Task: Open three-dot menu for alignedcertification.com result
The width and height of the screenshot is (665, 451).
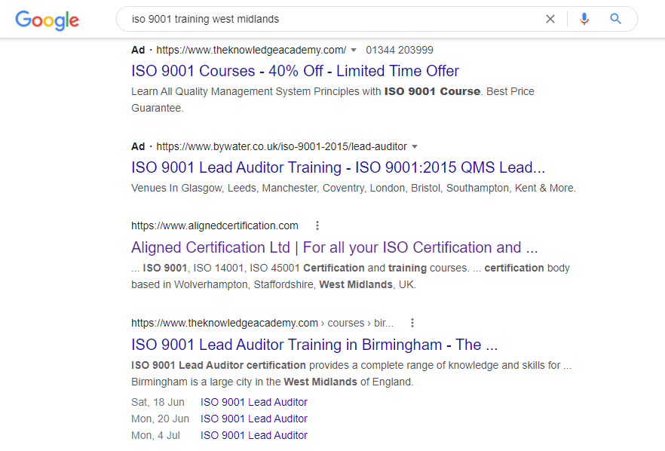Action: 317,226
